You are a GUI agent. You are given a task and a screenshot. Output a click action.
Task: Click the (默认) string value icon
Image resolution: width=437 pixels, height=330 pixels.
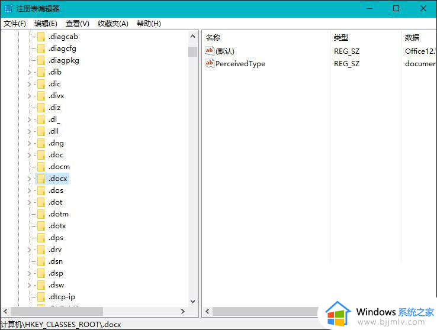click(209, 51)
